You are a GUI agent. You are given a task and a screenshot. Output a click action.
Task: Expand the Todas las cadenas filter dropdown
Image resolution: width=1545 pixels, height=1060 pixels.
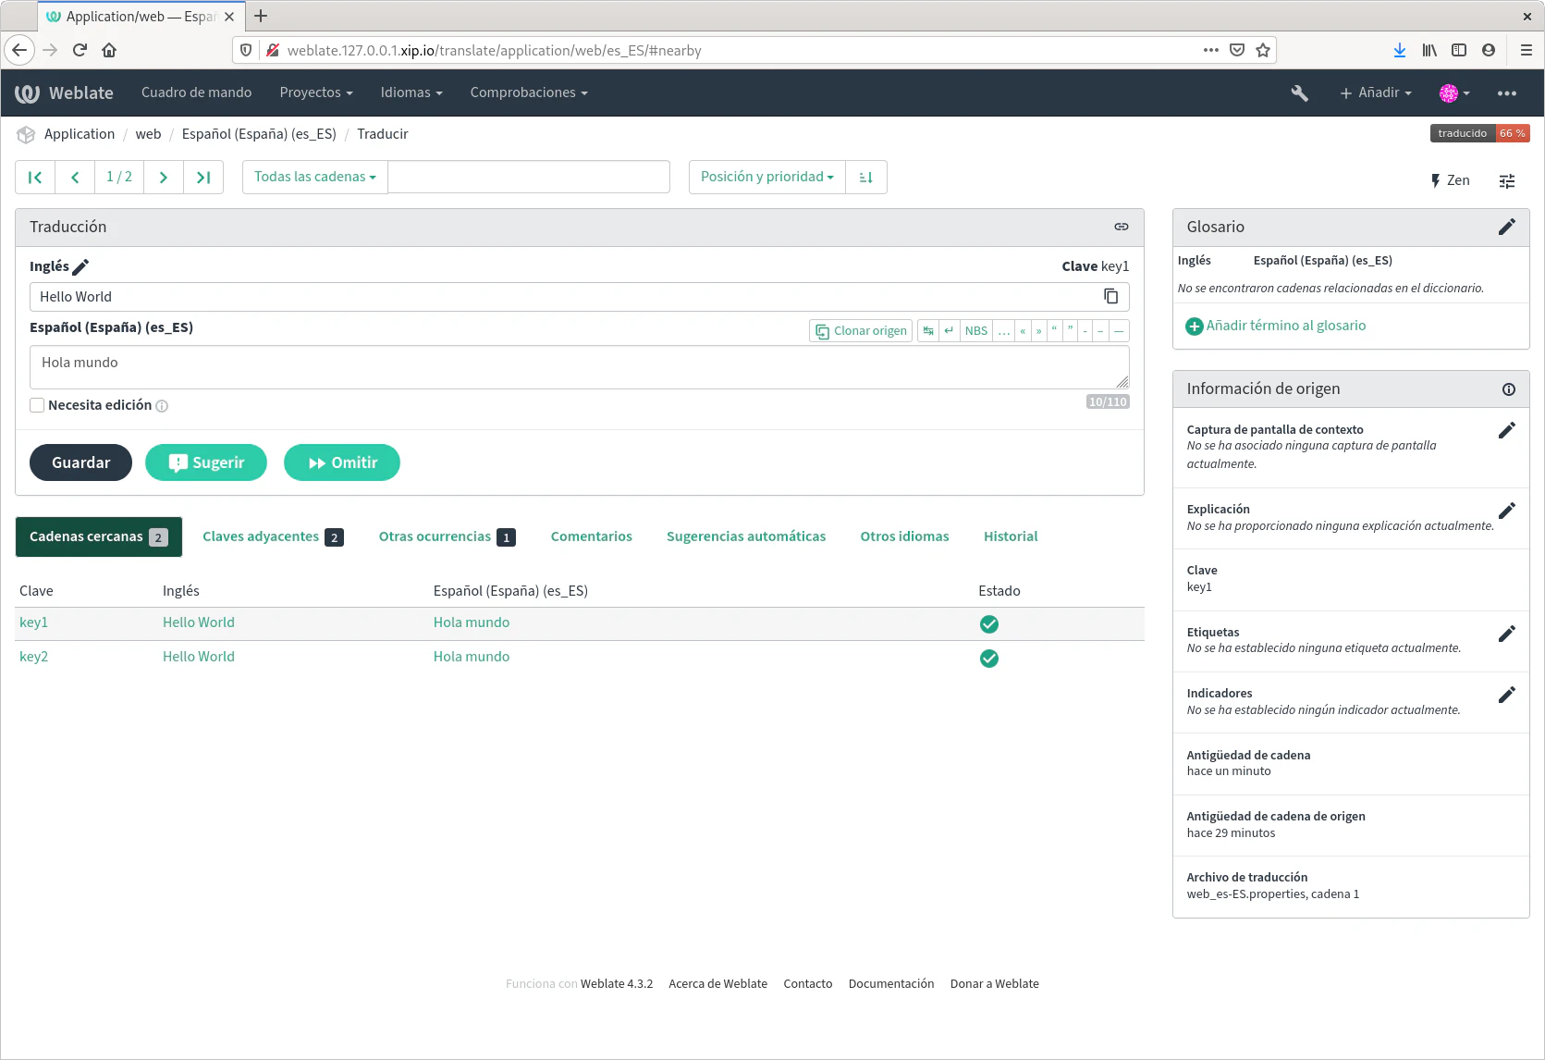click(x=314, y=177)
